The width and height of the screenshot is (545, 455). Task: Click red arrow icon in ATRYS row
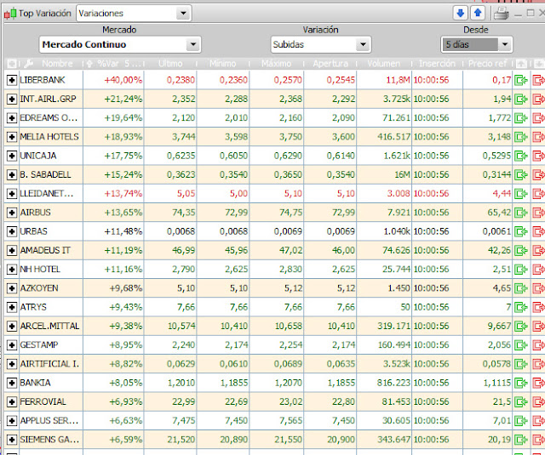coord(539,307)
